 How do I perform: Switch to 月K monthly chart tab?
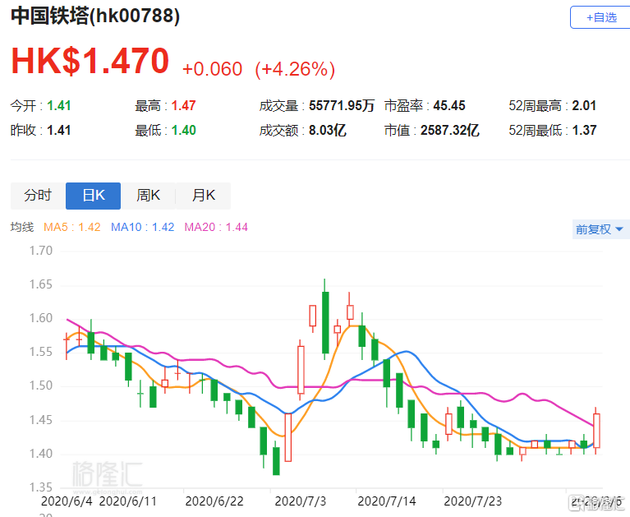point(203,196)
